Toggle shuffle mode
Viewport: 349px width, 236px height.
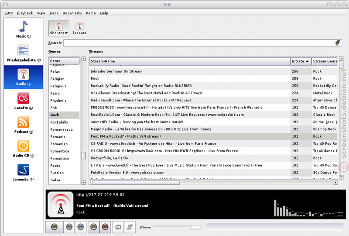click(130, 227)
